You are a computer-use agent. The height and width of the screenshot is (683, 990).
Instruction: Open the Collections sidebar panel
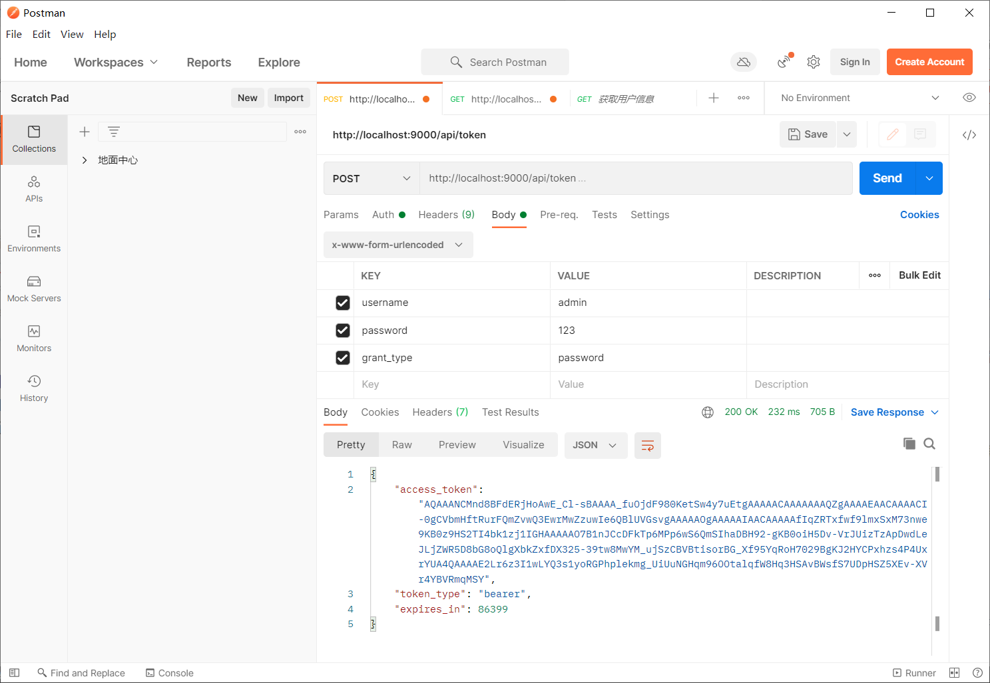tap(34, 140)
